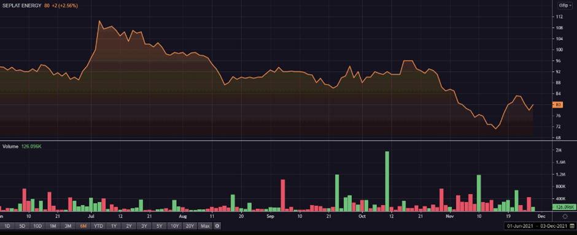Screen dimensions: 577x235
Task: Switch to the 10Y range
Action: pyautogui.click(x=175, y=226)
